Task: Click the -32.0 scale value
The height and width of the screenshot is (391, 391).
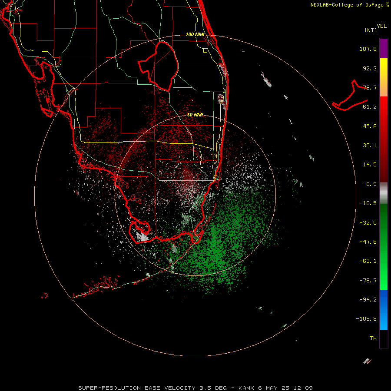Action: [x=368, y=223]
